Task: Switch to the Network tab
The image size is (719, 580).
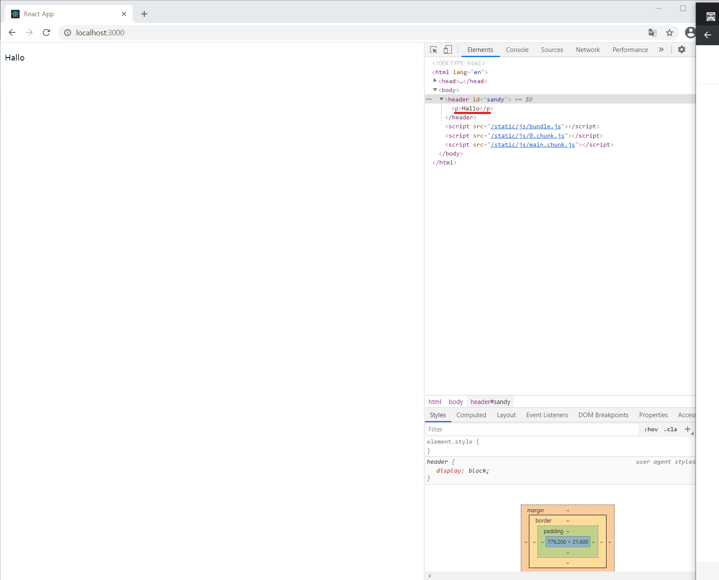Action: click(588, 50)
